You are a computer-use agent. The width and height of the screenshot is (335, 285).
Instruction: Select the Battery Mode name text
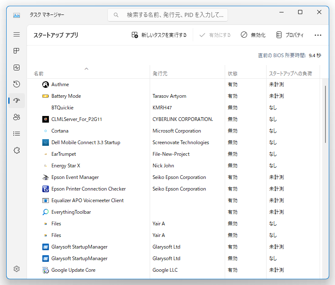tap(66, 96)
